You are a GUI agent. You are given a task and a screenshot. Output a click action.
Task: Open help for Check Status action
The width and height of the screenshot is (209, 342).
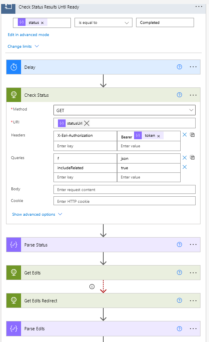pos(179,95)
